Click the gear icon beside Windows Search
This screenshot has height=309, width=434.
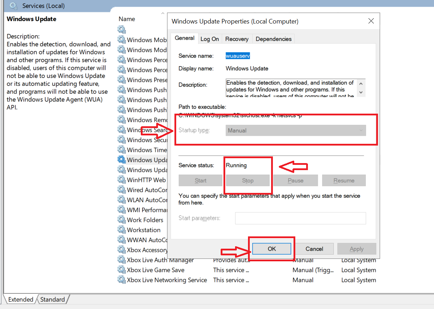[122, 130]
